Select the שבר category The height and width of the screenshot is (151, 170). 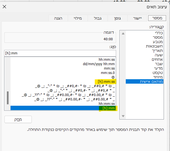(x=144, y=64)
